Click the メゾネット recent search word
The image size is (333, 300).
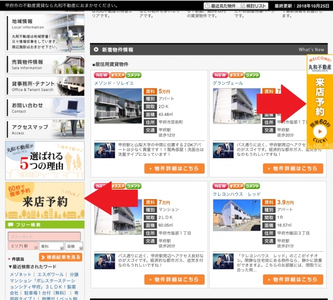21,274
